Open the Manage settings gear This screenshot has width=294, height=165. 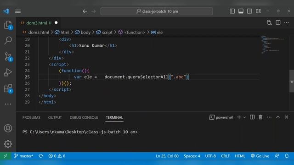click(8, 144)
